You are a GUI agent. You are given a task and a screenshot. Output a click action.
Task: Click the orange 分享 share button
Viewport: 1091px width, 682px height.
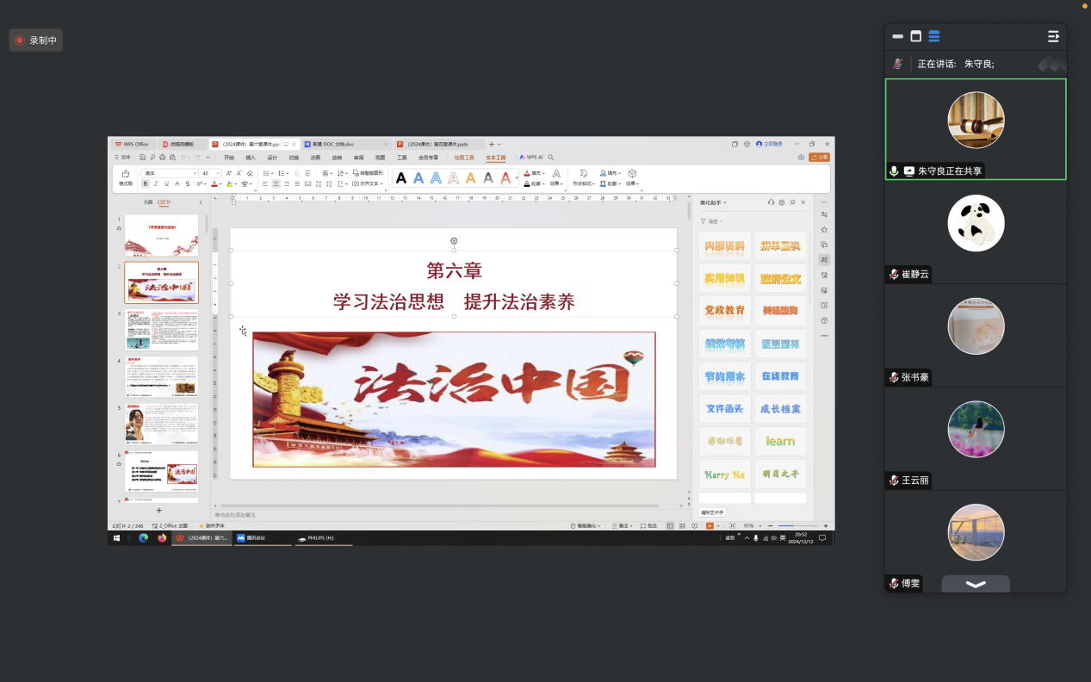(x=819, y=158)
